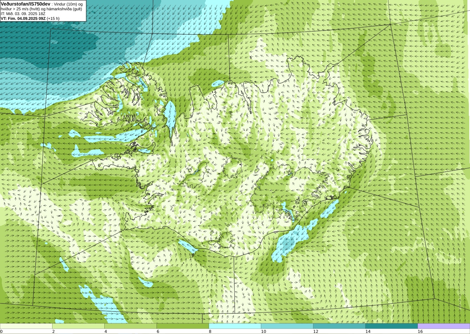Image resolution: width=470 pixels, height=334 pixels.
Task: Click the 4–6 m/s green legend swatch
Action: tap(130, 326)
